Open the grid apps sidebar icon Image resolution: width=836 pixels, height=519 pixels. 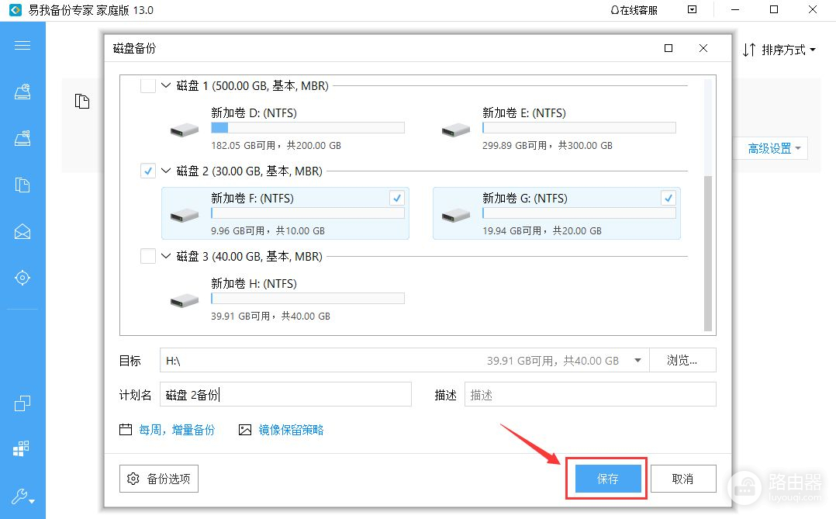click(x=22, y=449)
